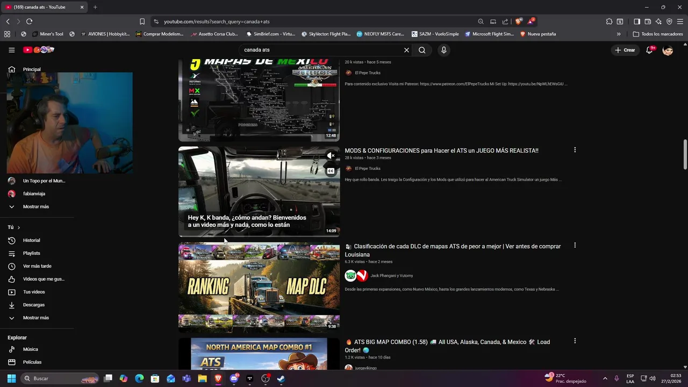The image size is (688, 387).
Task: Open Brave VPN shield icon
Action: click(x=669, y=21)
